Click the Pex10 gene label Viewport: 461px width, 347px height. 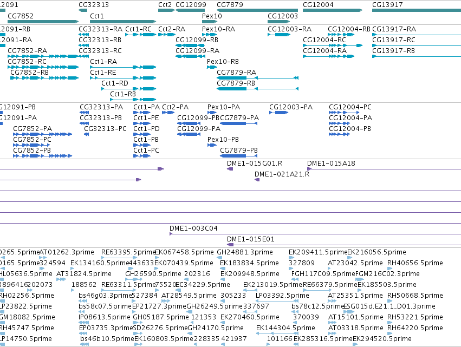tap(212, 16)
